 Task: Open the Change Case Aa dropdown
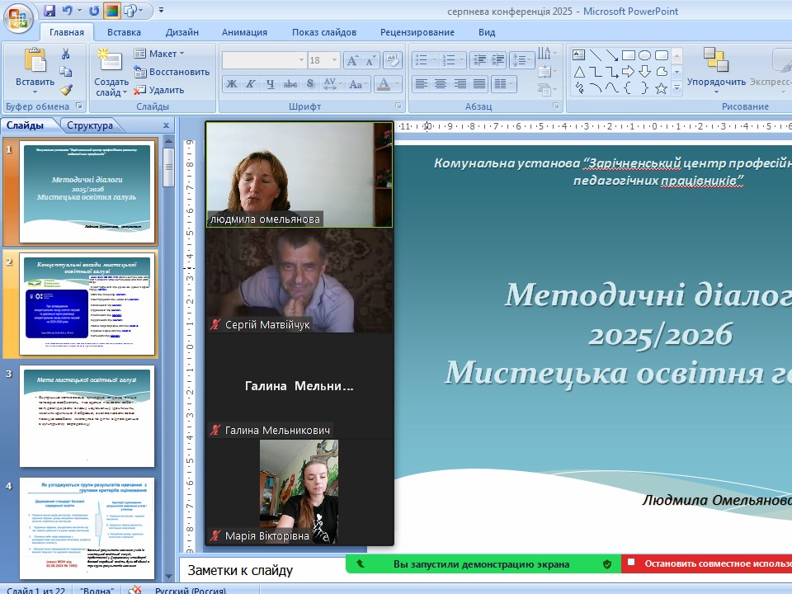pyautogui.click(x=358, y=84)
